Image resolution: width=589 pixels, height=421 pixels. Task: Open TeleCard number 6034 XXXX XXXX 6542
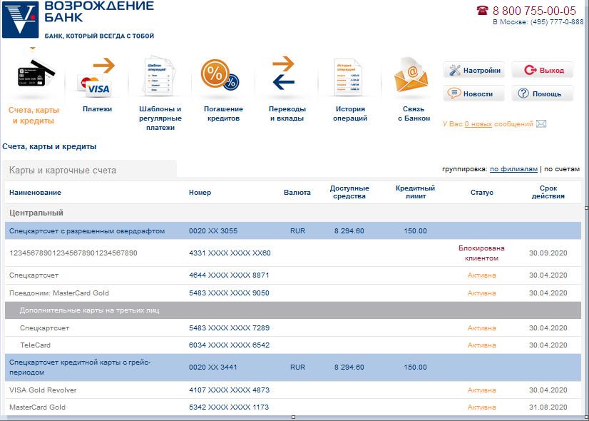pyautogui.click(x=229, y=345)
